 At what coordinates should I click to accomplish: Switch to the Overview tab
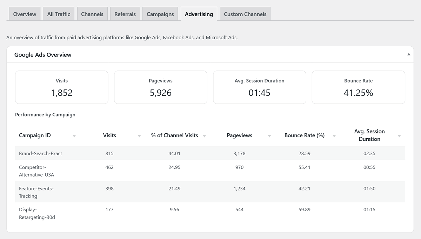pos(24,14)
